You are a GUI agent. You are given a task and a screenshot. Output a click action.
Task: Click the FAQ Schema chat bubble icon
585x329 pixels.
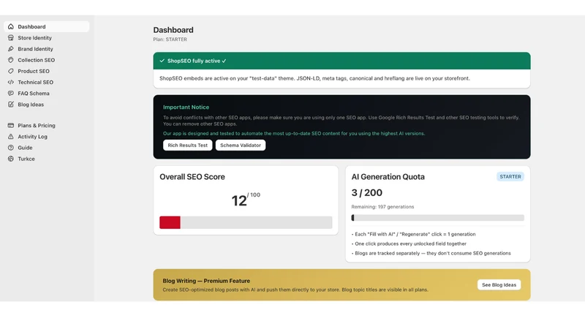tap(11, 94)
